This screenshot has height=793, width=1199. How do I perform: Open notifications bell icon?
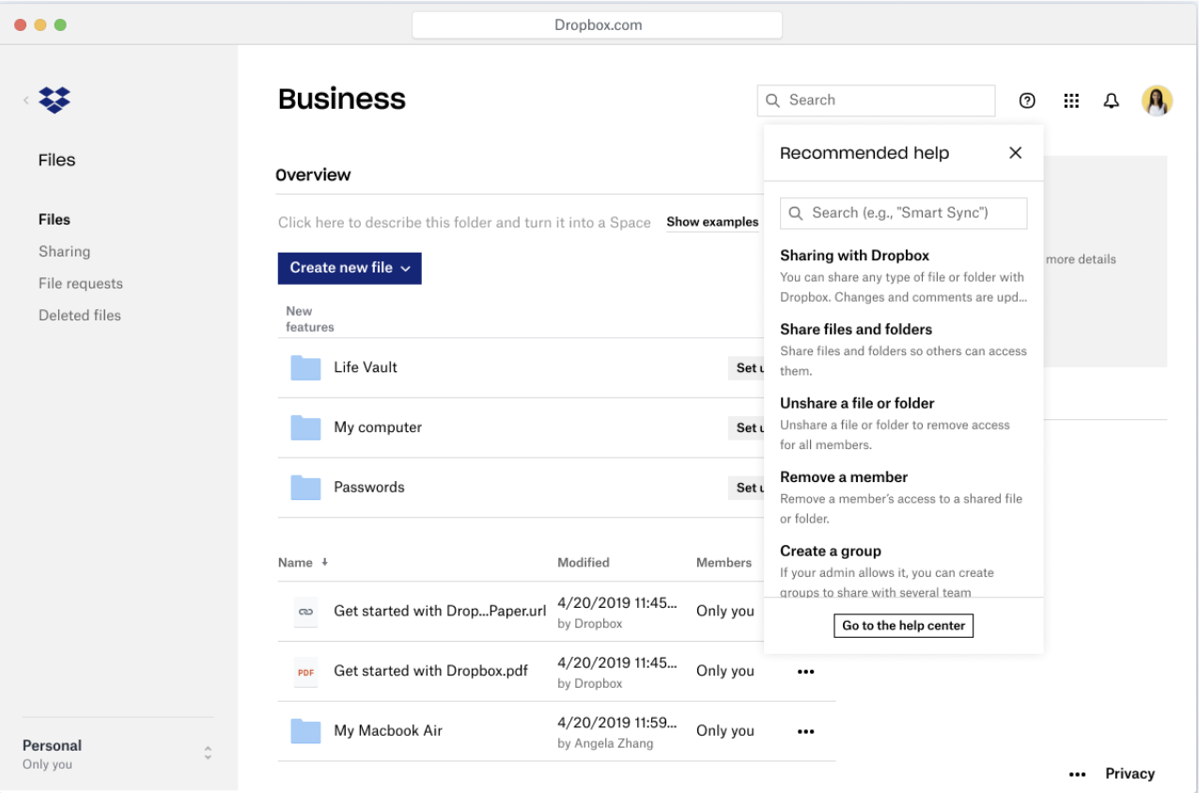pos(1112,101)
